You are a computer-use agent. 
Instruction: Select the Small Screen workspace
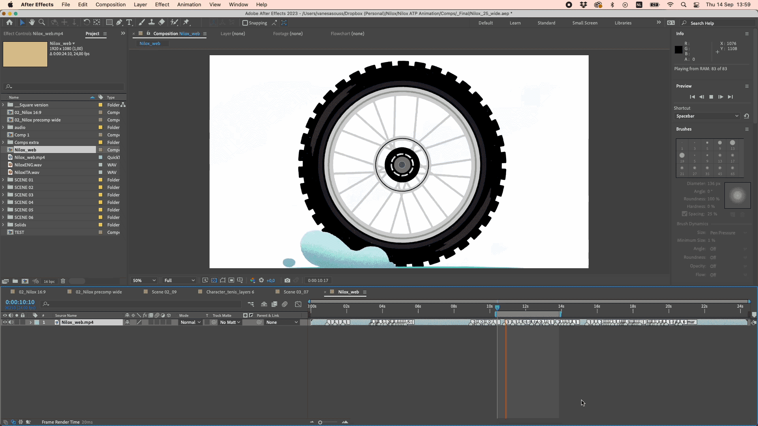tap(585, 23)
